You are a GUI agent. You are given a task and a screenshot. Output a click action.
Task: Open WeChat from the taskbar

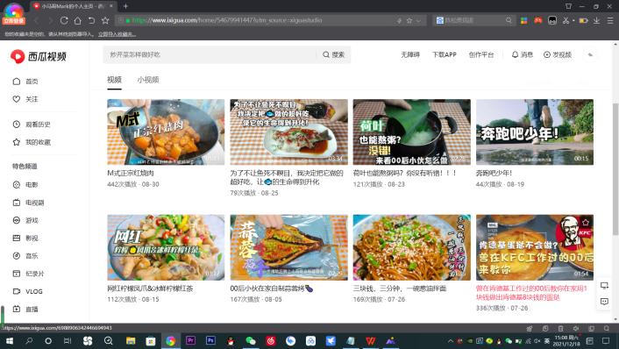tap(251, 341)
